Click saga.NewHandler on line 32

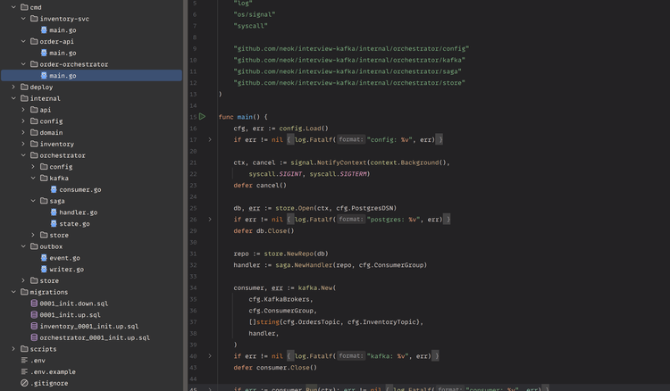[x=305, y=265]
